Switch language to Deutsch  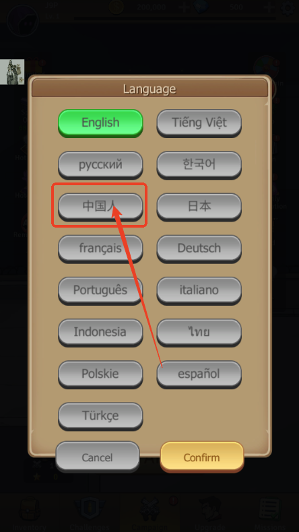[199, 248]
